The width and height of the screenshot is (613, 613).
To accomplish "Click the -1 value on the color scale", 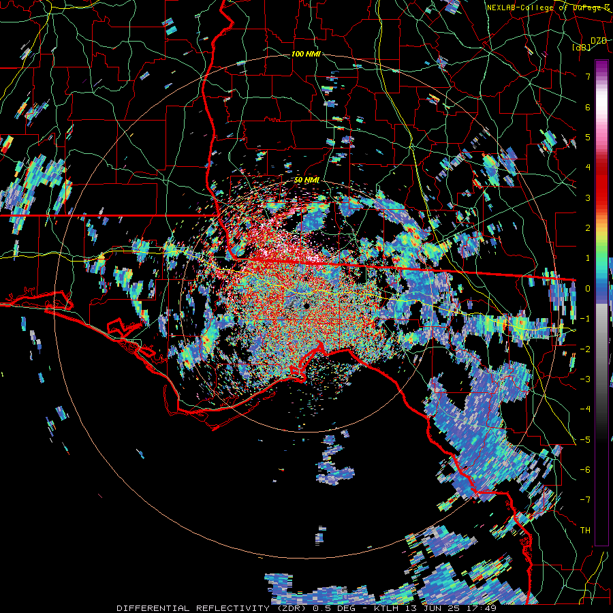I will 585,319.
